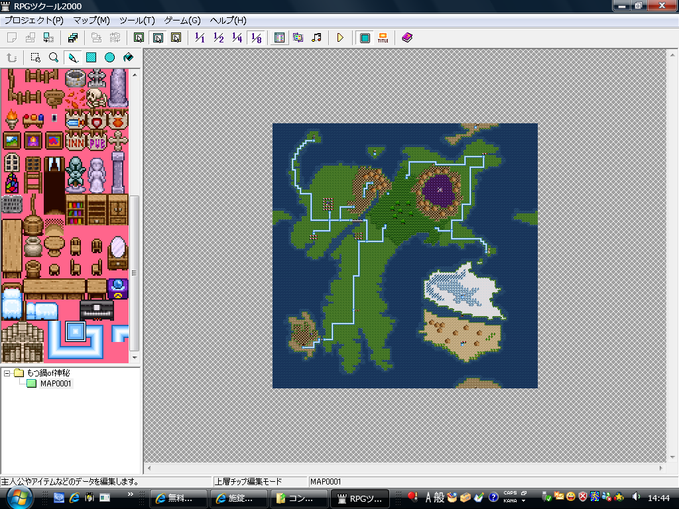This screenshot has width=679, height=509.
Task: Choose the dashed rectangle selection tool
Action: pyautogui.click(x=36, y=58)
